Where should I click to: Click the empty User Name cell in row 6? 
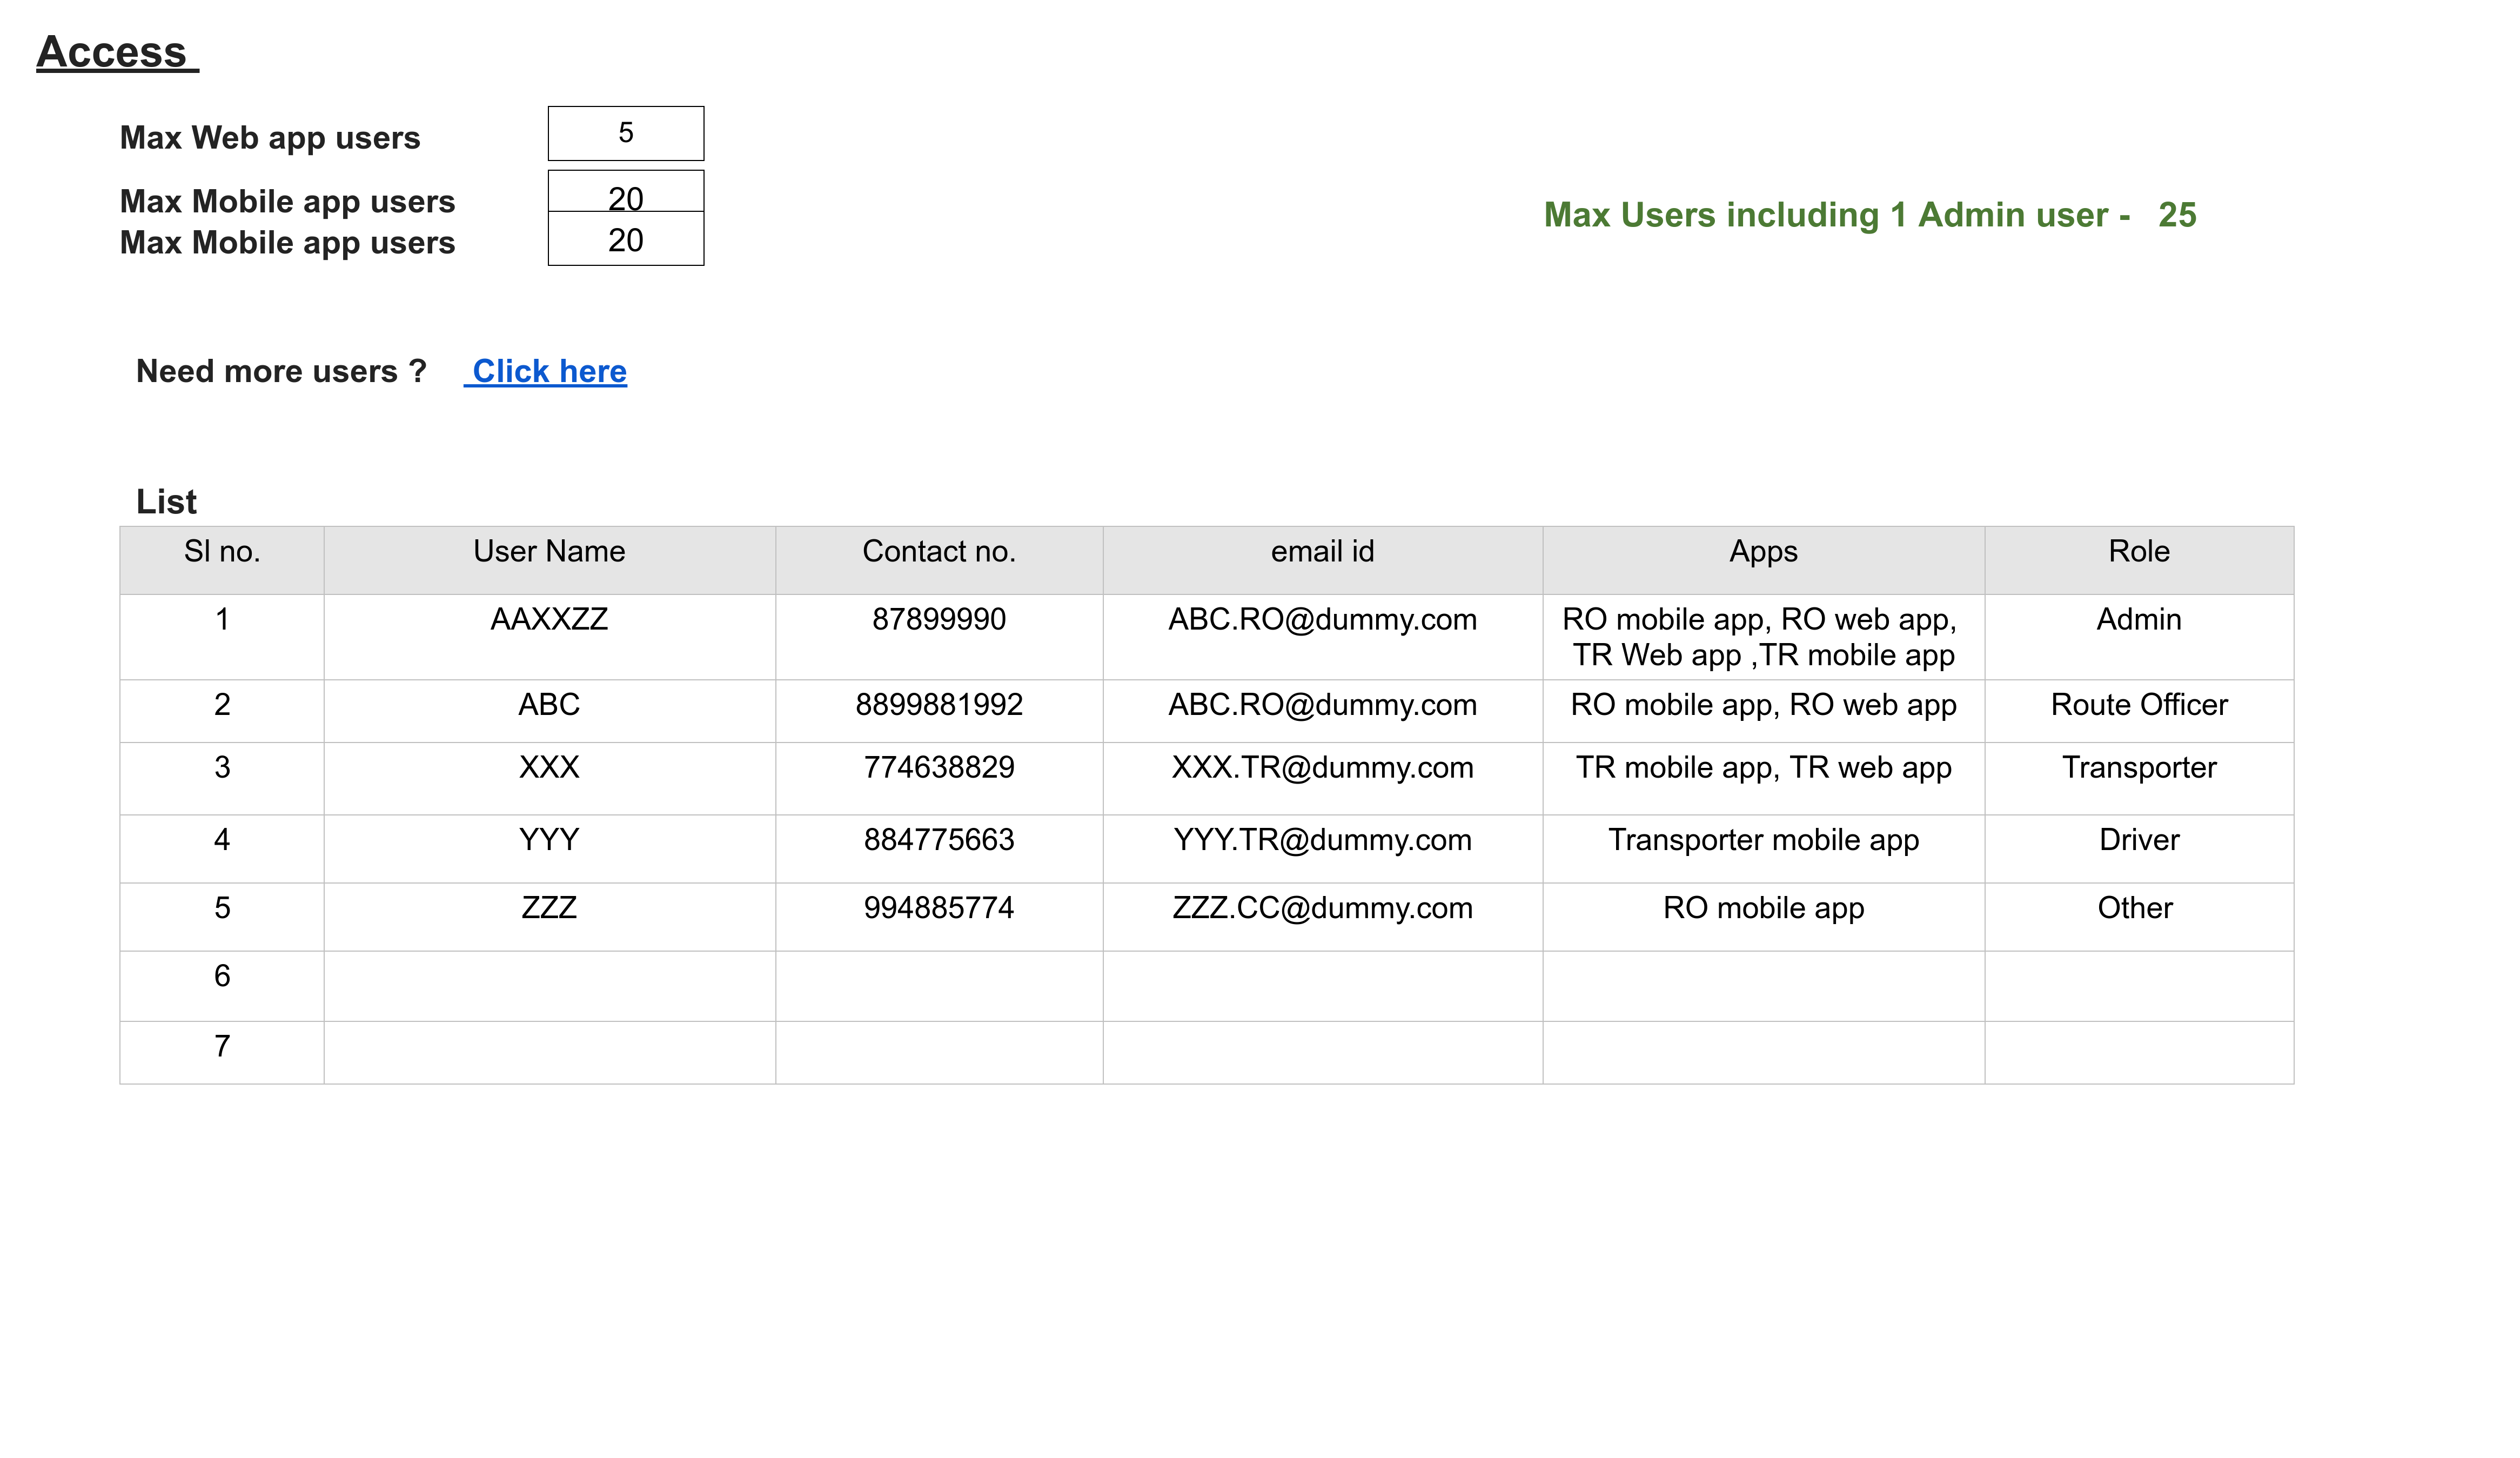pos(549,985)
